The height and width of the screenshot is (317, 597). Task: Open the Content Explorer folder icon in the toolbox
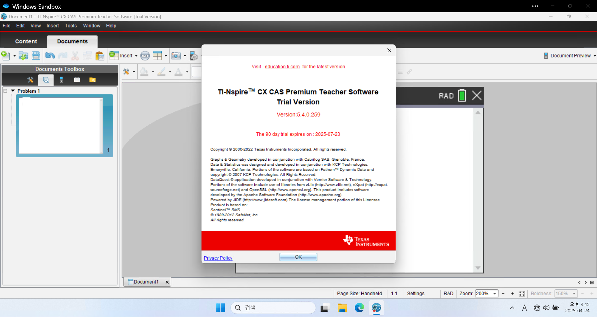(92, 80)
